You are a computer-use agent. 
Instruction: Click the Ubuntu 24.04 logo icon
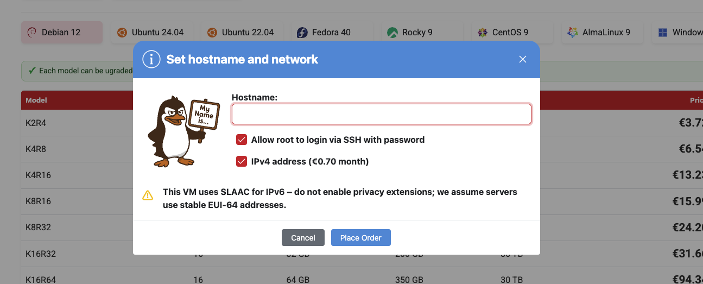(x=123, y=33)
